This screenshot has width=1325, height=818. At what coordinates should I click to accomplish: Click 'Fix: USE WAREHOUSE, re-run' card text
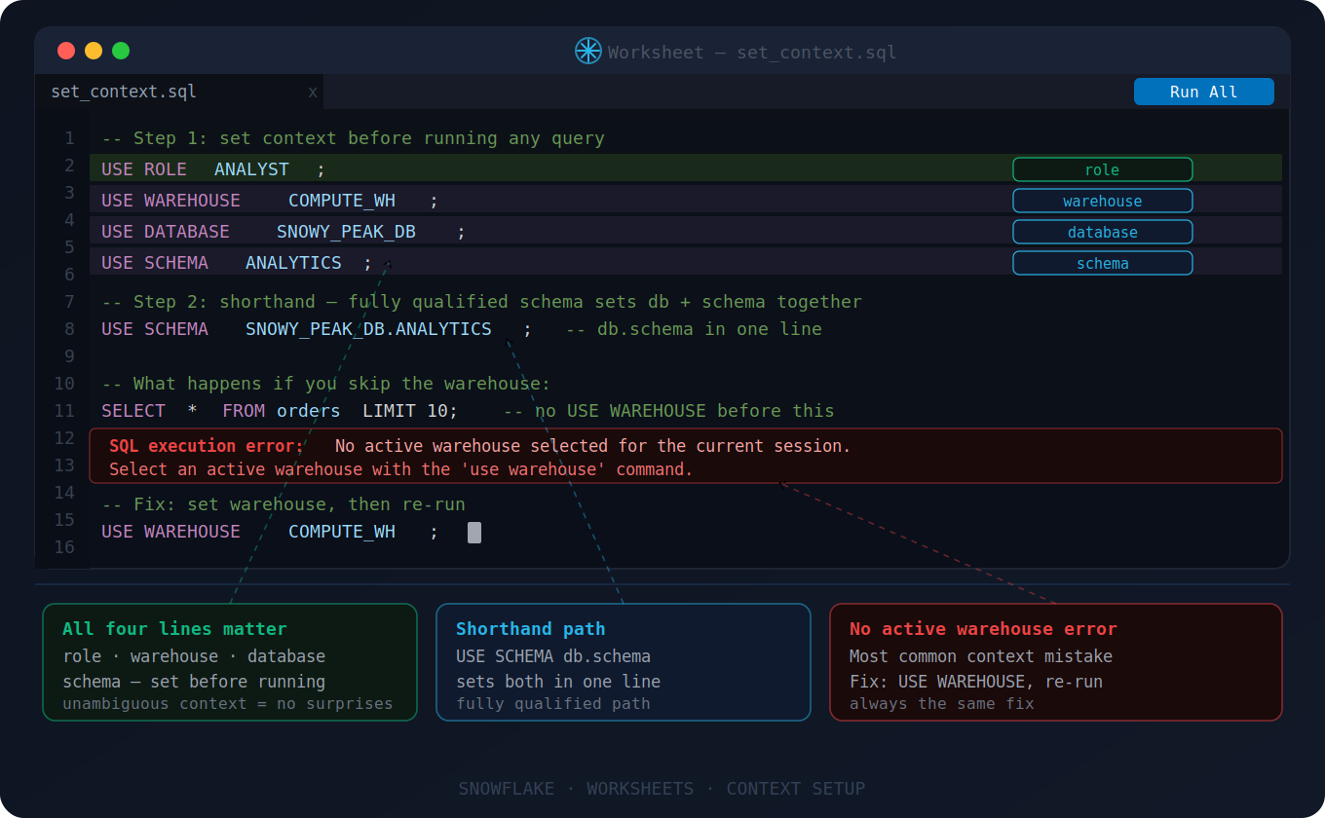976,682
